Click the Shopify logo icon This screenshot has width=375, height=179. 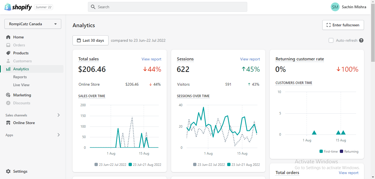click(x=8, y=7)
